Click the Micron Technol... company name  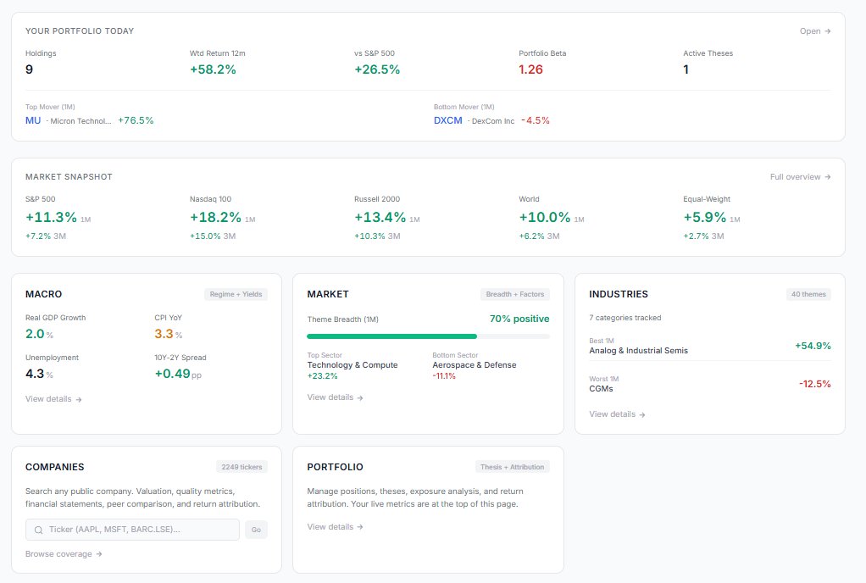pyautogui.click(x=80, y=121)
